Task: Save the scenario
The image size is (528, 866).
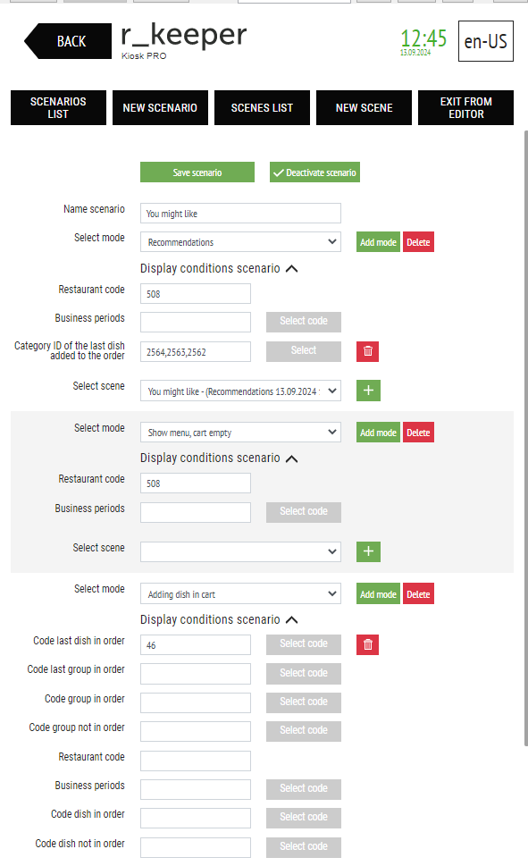Action: (197, 172)
